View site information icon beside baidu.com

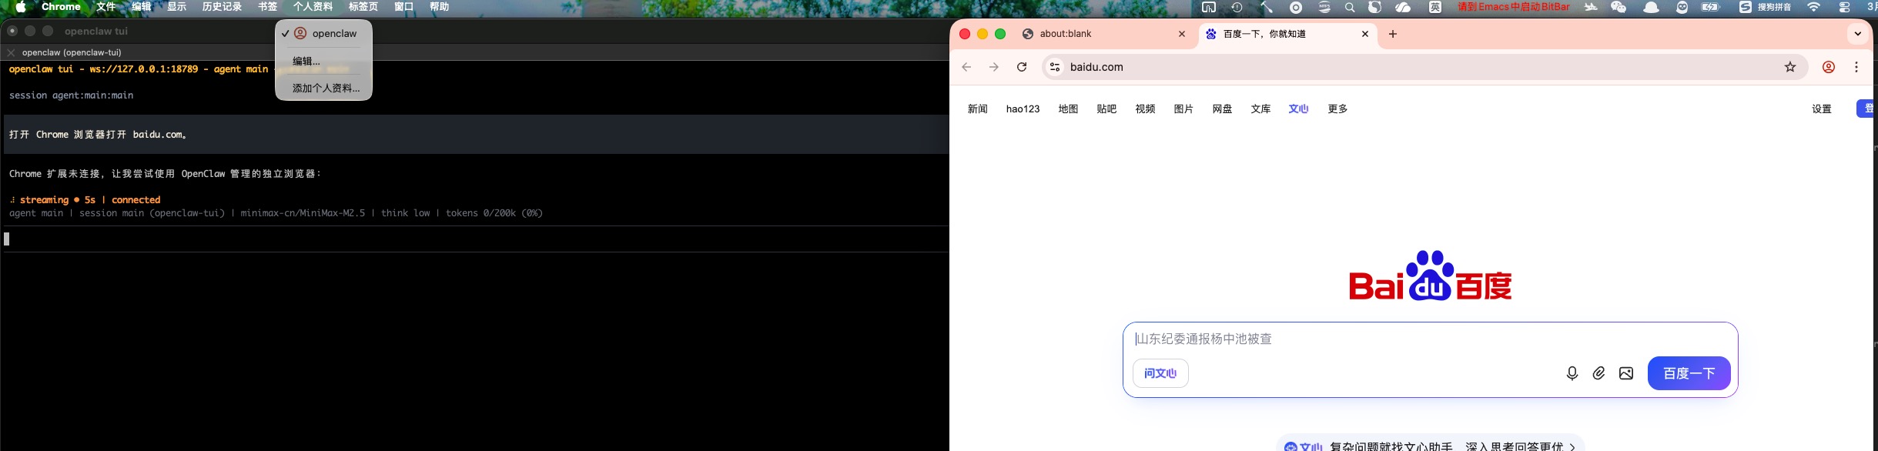(1055, 67)
